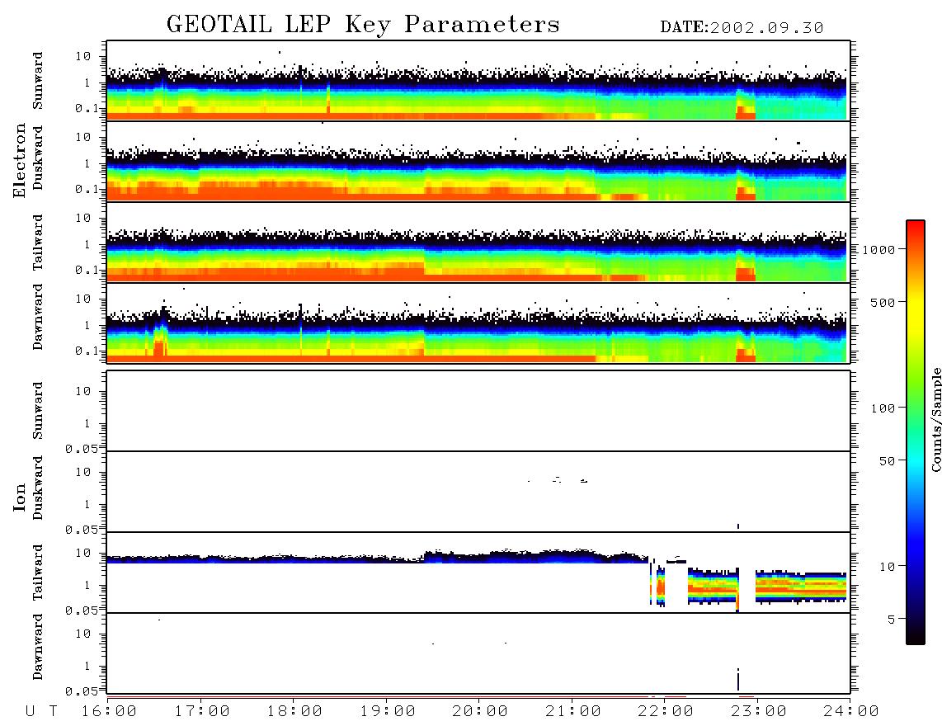942x726 pixels.
Task: Click the "Counts/Sample" colorbar label
Action: coord(935,419)
